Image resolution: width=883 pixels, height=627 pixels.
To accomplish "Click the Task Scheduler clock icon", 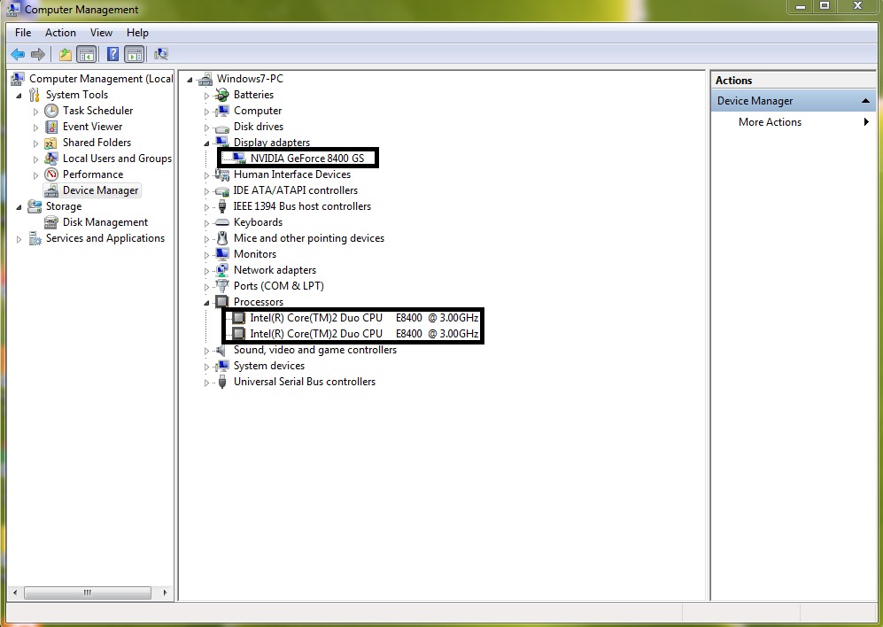I will tap(51, 111).
